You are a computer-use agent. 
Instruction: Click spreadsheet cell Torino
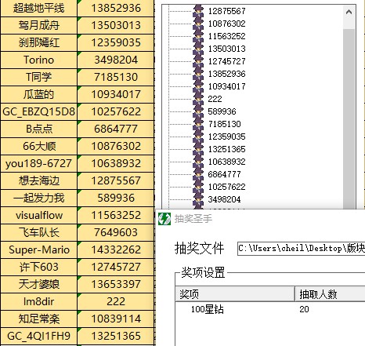pyautogui.click(x=38, y=60)
